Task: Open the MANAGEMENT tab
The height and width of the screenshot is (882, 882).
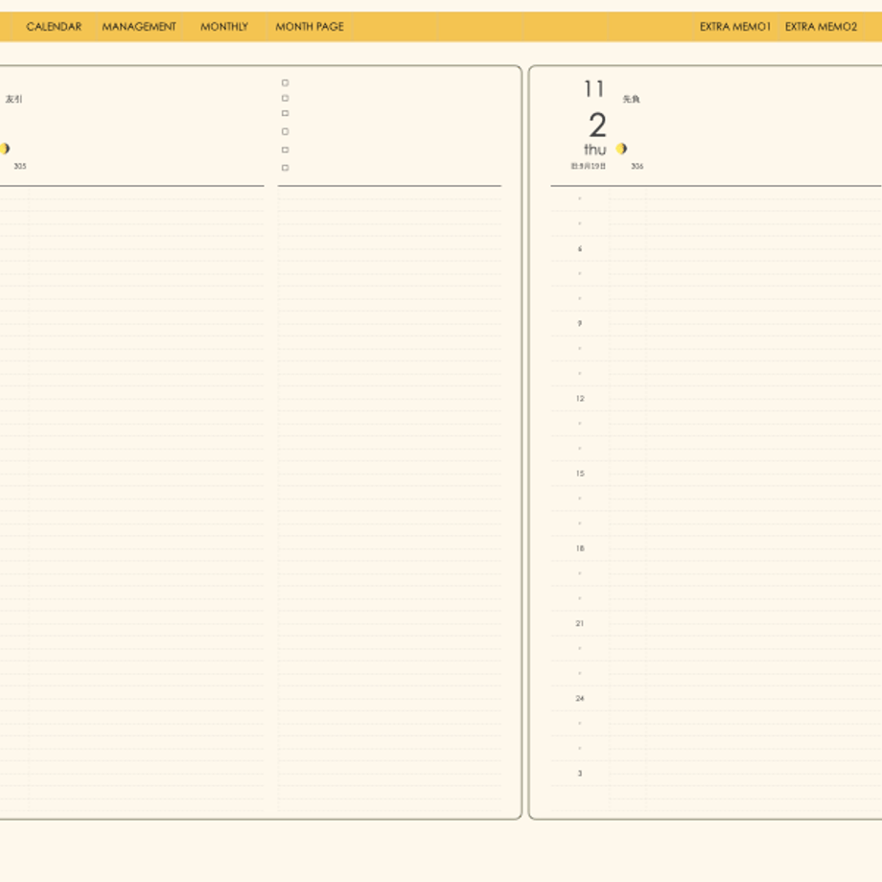Action: (139, 27)
